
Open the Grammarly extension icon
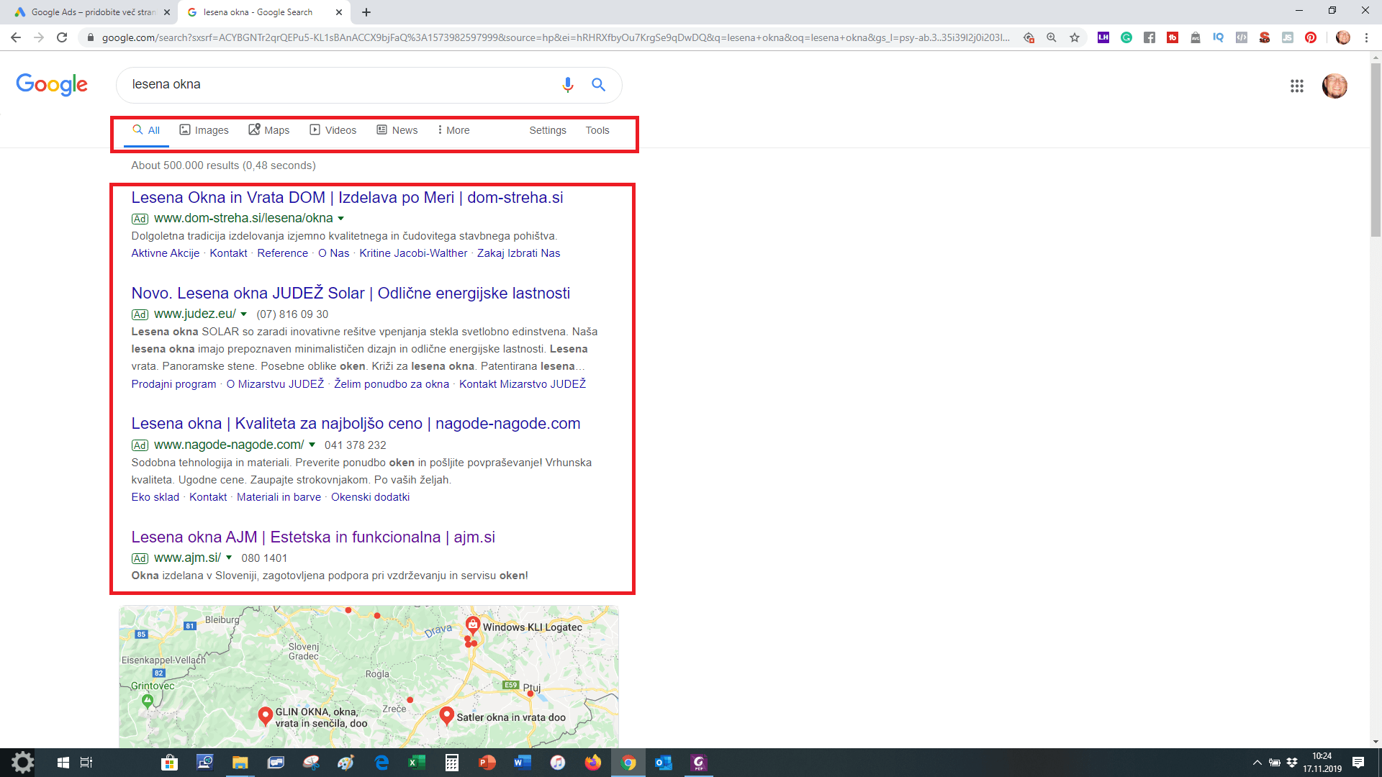point(1126,37)
